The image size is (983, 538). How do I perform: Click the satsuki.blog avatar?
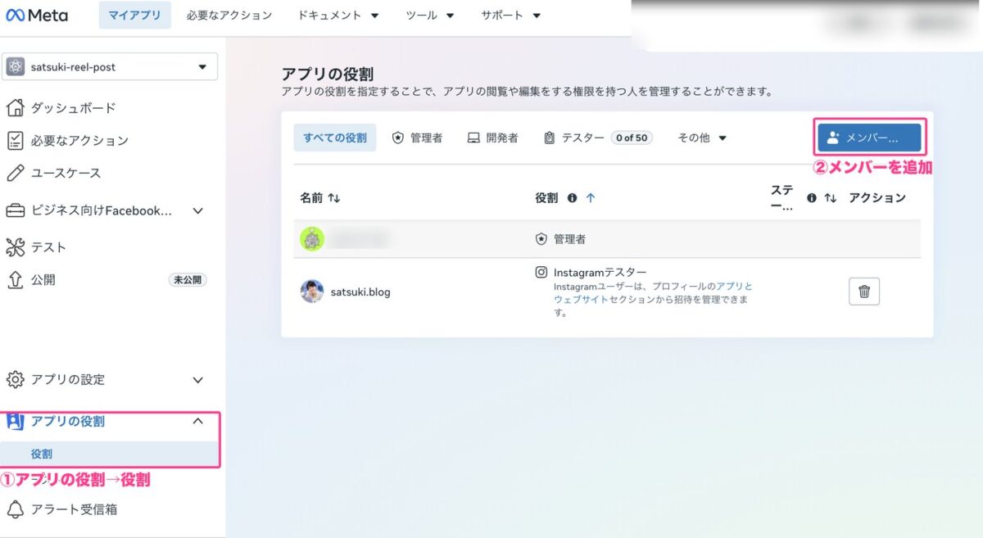coord(312,292)
